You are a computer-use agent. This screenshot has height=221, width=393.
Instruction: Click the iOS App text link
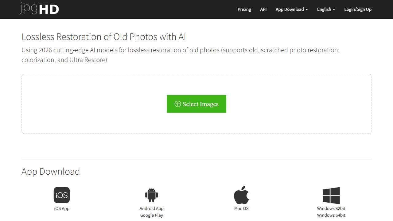pyautogui.click(x=62, y=208)
